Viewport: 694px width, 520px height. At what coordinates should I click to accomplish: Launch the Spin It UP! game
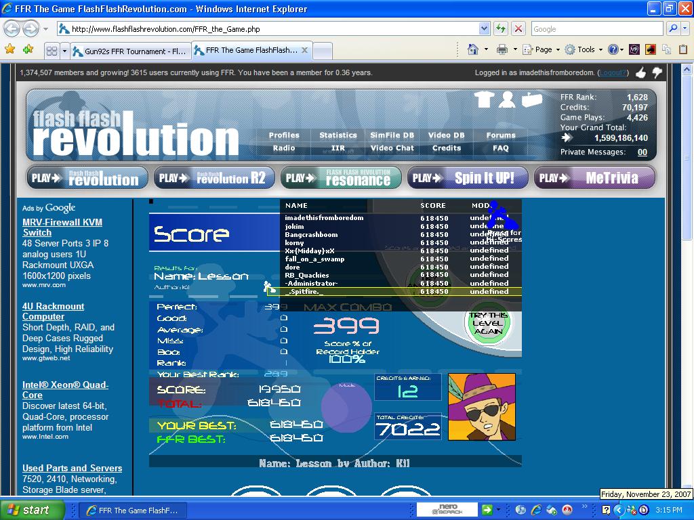click(x=468, y=178)
